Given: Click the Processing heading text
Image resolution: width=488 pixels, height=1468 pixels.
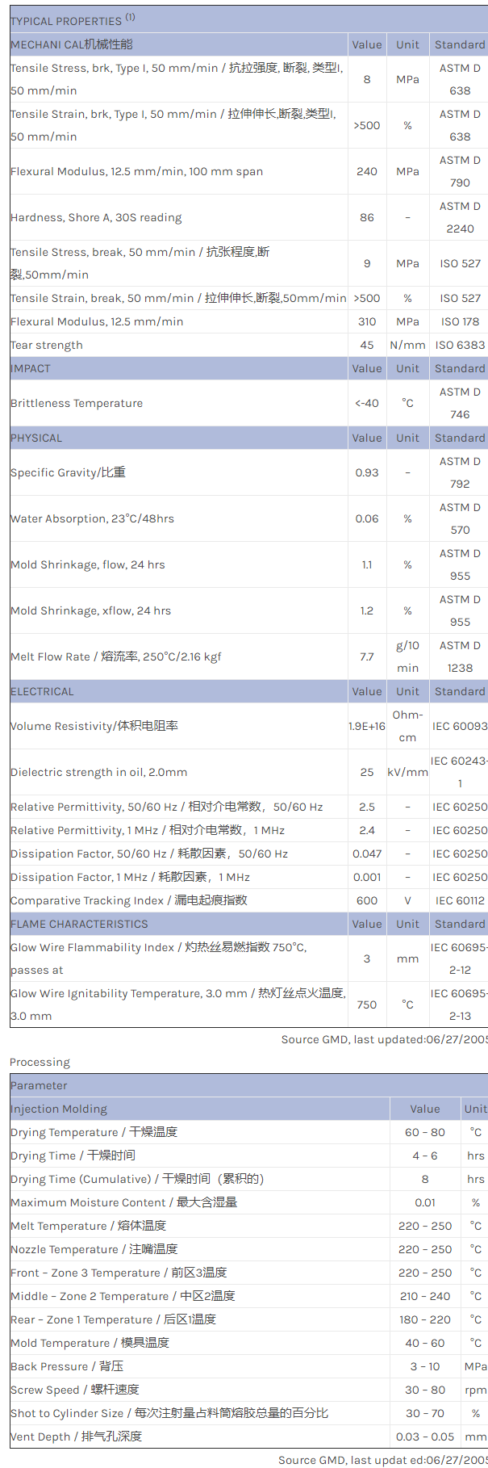Looking at the screenshot, I should point(40,1062).
